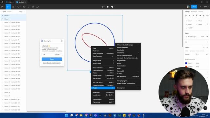Click Align left icon
This screenshot has width=210, height=118.
click(186, 15)
